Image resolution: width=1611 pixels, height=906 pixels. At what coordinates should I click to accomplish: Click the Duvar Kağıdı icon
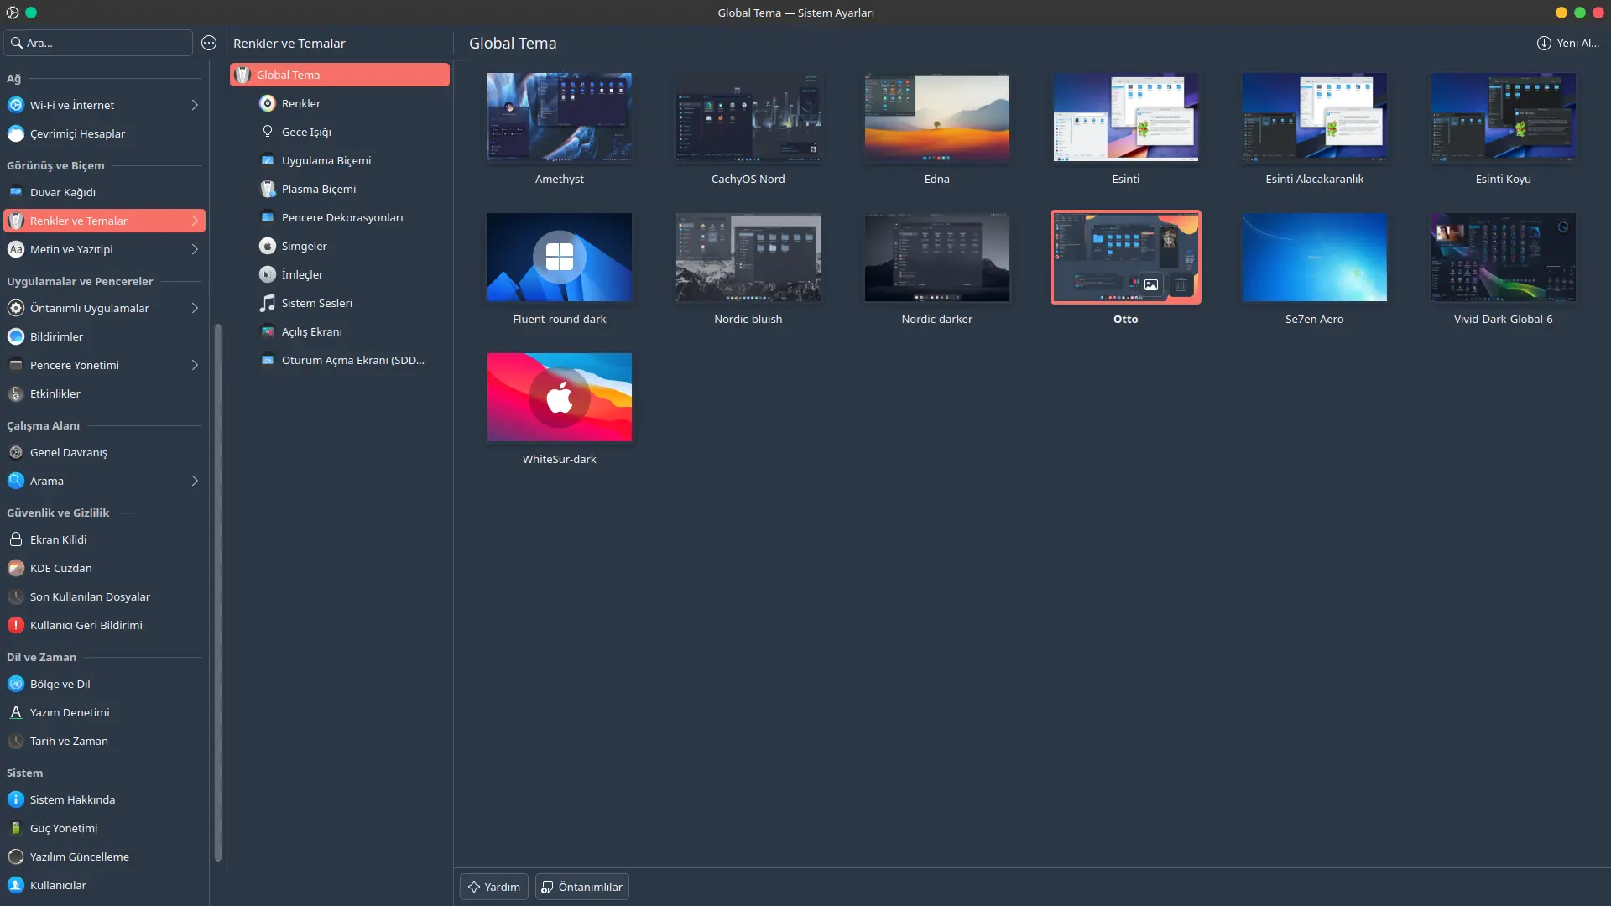[x=16, y=192]
